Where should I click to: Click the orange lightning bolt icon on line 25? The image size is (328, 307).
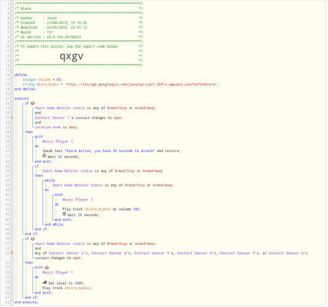click(12, 118)
